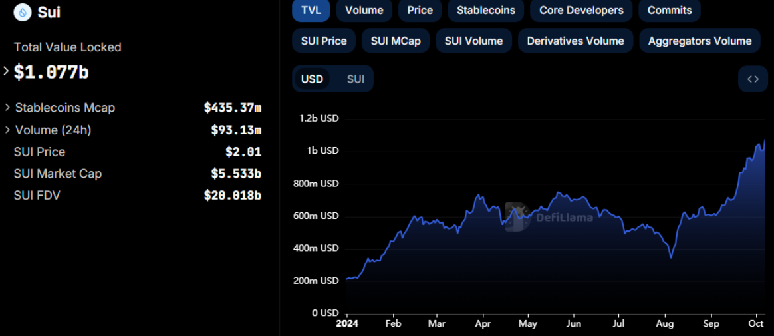Click the 800m USD axis label
The width and height of the screenshot is (774, 336).
(316, 184)
